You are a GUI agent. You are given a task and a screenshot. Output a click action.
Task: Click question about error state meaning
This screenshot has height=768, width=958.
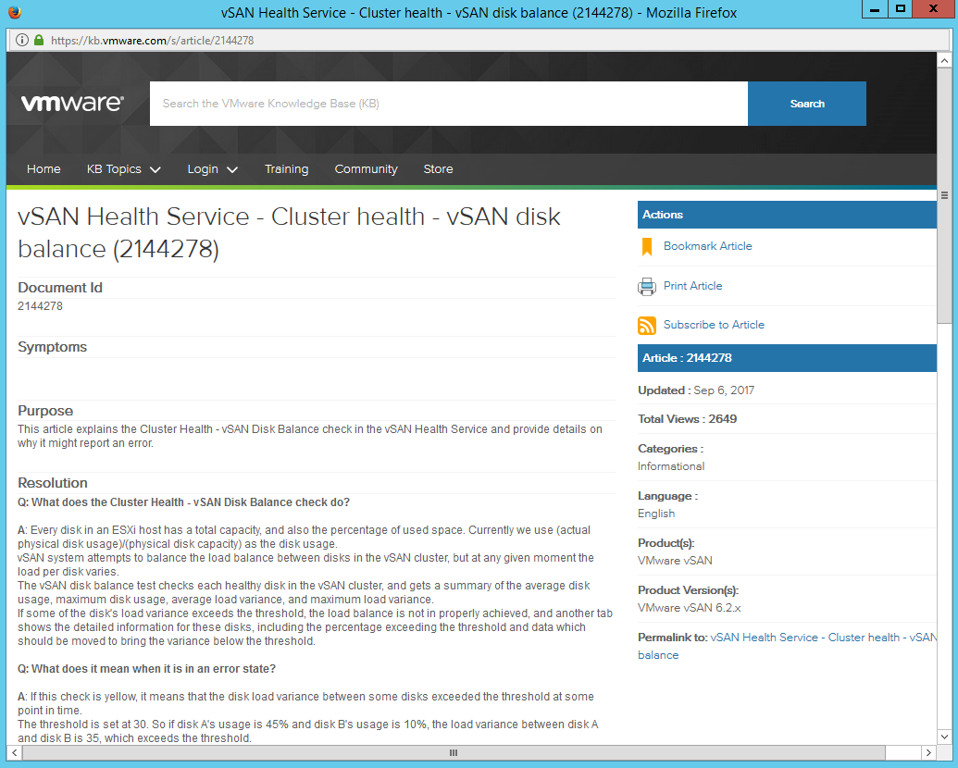[146, 669]
